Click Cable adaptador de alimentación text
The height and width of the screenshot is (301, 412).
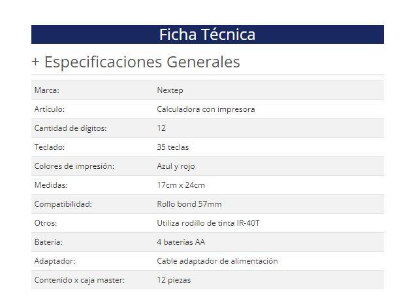217,261
